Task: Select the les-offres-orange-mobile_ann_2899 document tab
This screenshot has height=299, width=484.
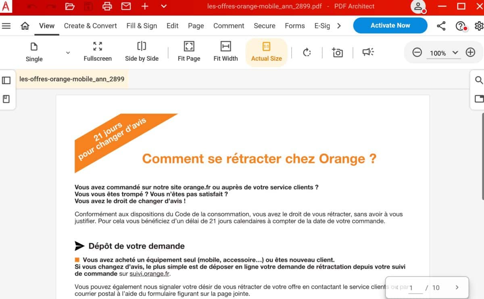Action: click(72, 79)
